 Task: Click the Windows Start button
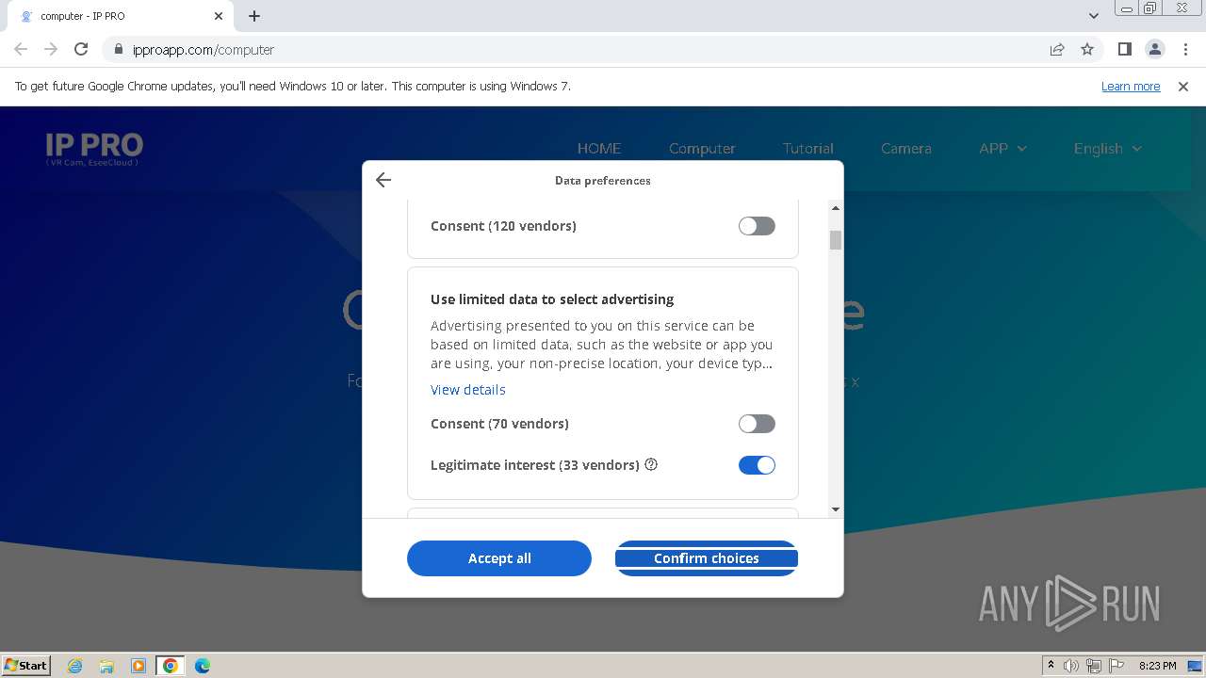point(26,666)
